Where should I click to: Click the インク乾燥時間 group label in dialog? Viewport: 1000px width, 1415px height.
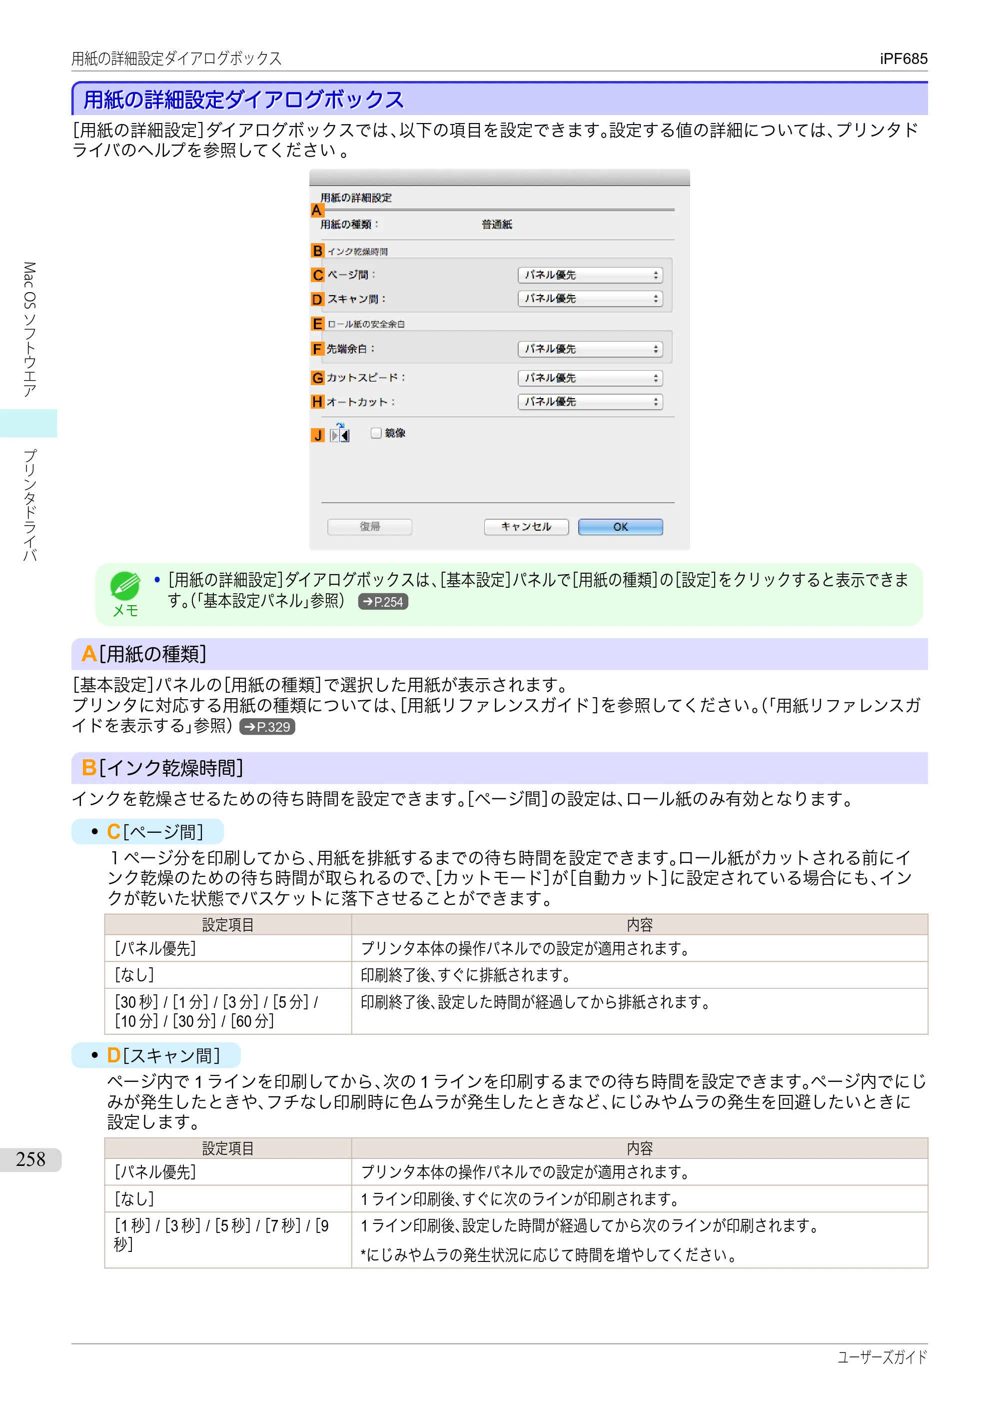(x=358, y=252)
